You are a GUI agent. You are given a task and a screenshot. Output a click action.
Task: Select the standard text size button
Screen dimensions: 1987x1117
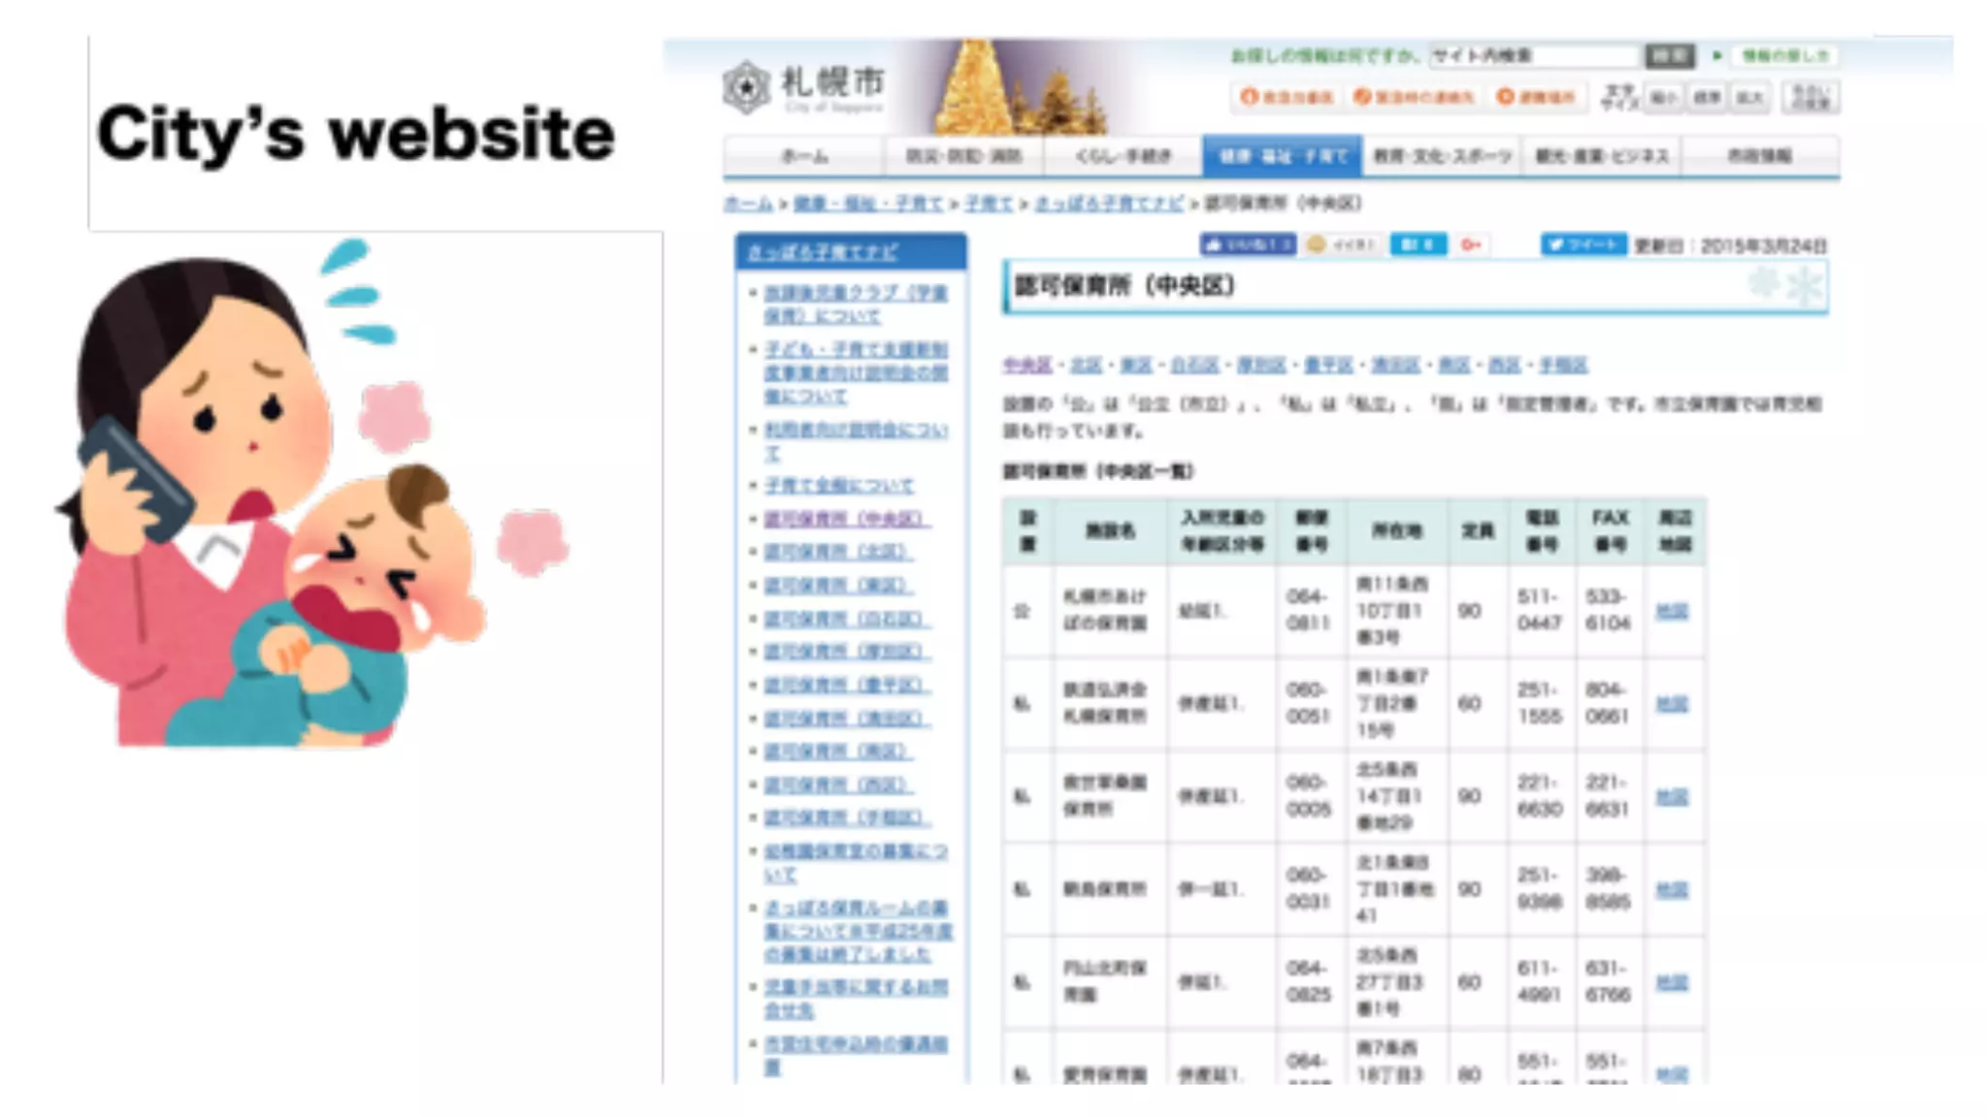click(x=1708, y=97)
